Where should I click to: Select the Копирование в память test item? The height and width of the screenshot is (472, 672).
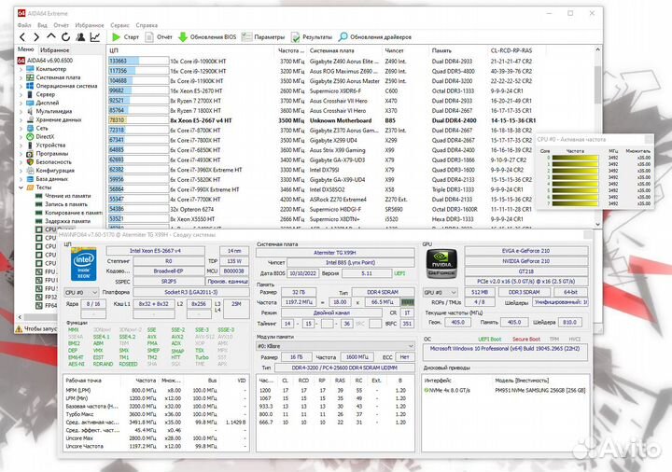coord(74,213)
